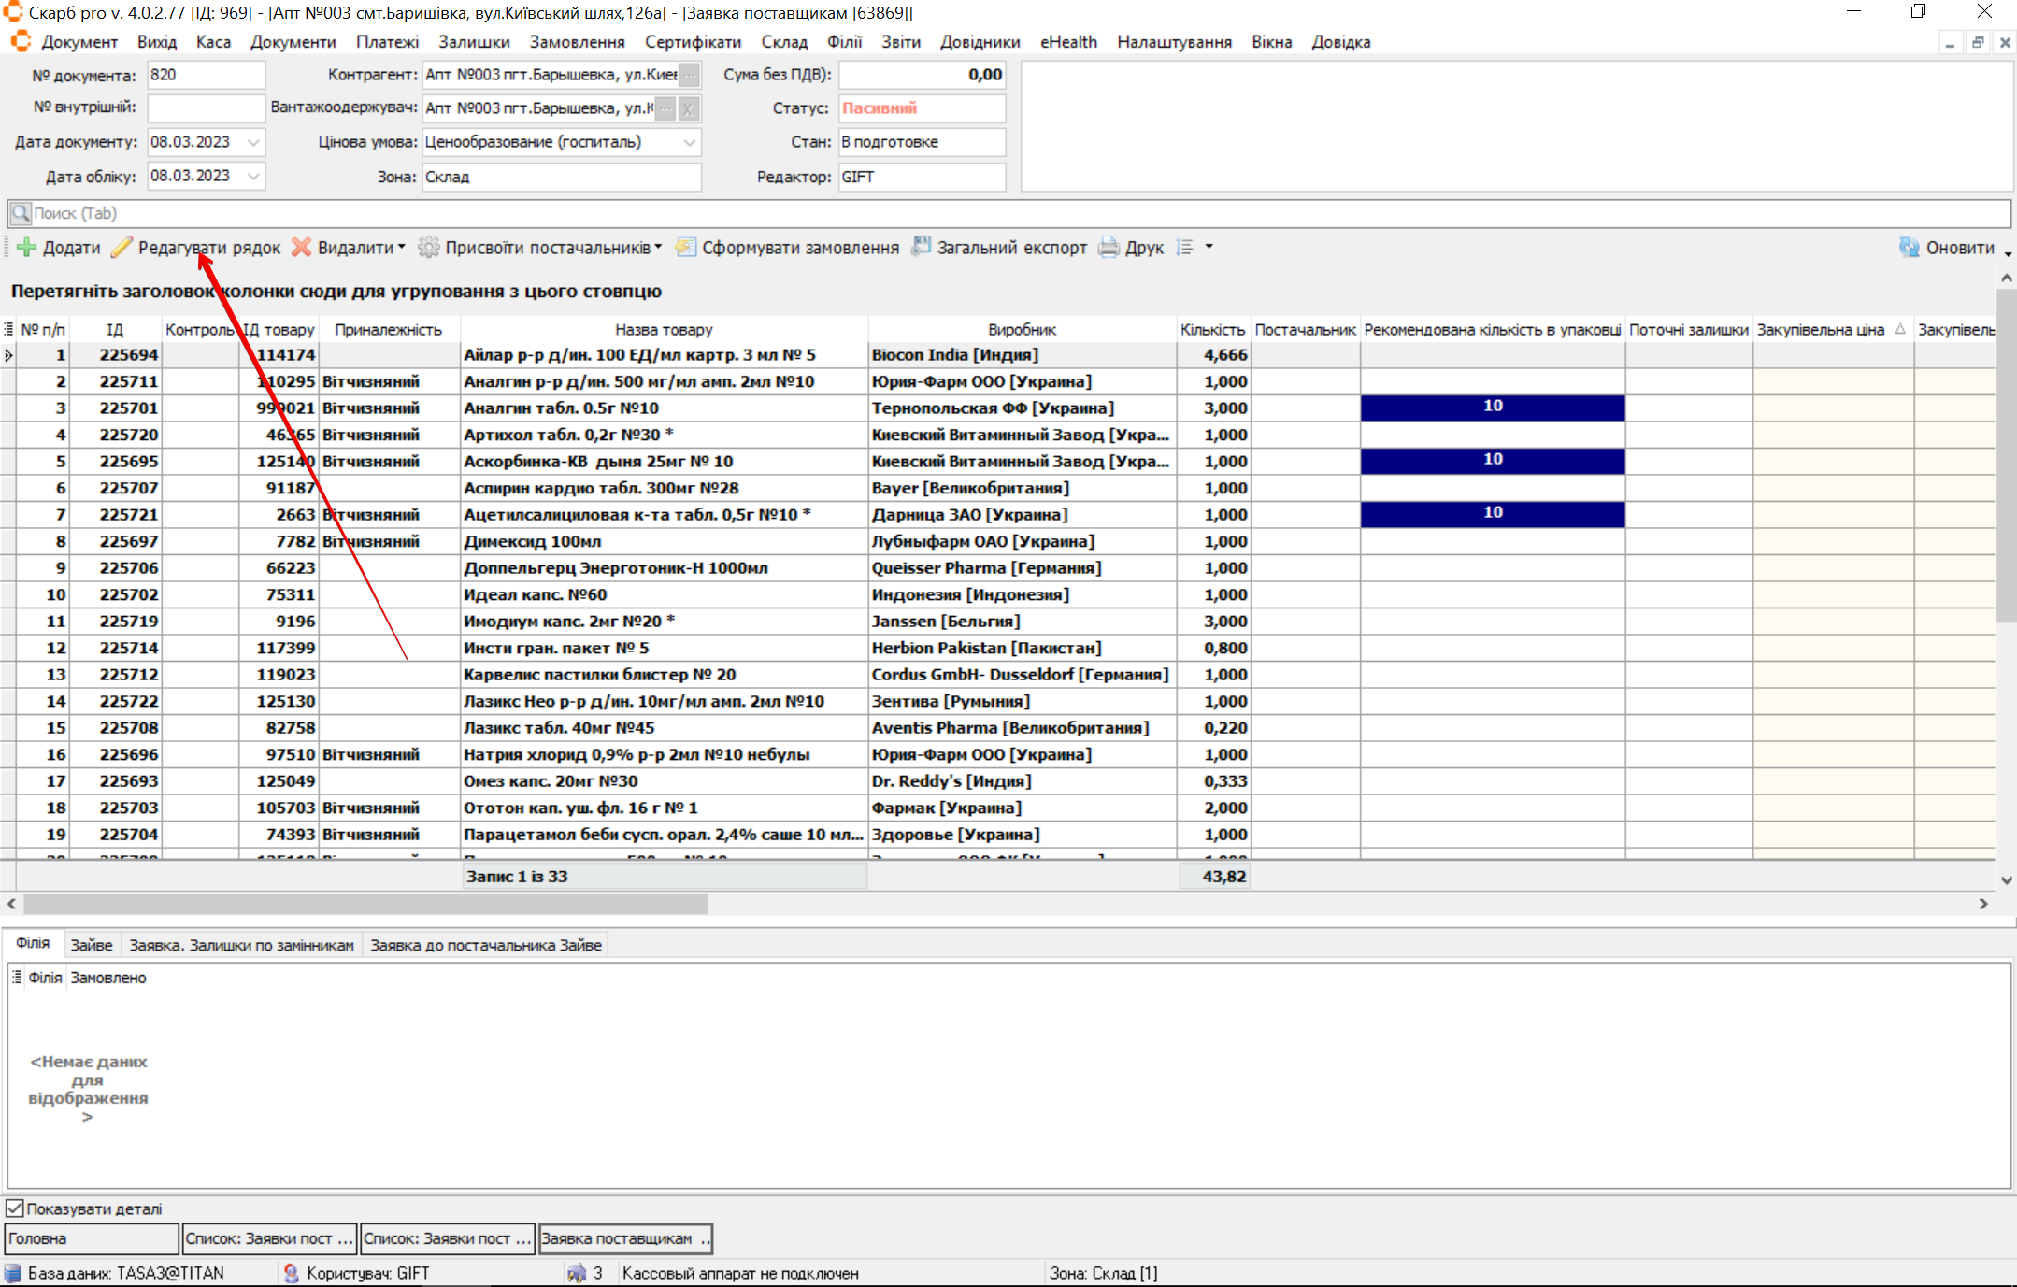Expand the Цінова умова combo box
The width and height of the screenshot is (2017, 1287).
689,142
